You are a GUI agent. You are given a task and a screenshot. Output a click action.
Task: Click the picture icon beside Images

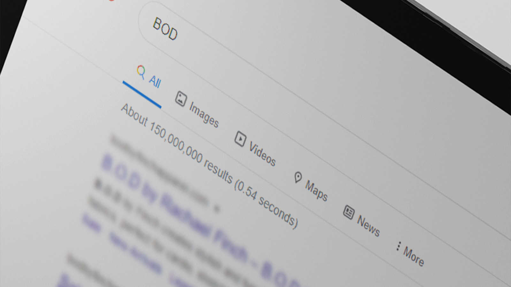[181, 99]
